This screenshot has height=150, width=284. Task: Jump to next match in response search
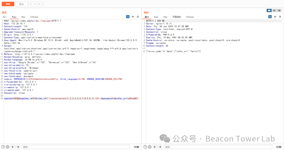pyautogui.click(x=160, y=147)
